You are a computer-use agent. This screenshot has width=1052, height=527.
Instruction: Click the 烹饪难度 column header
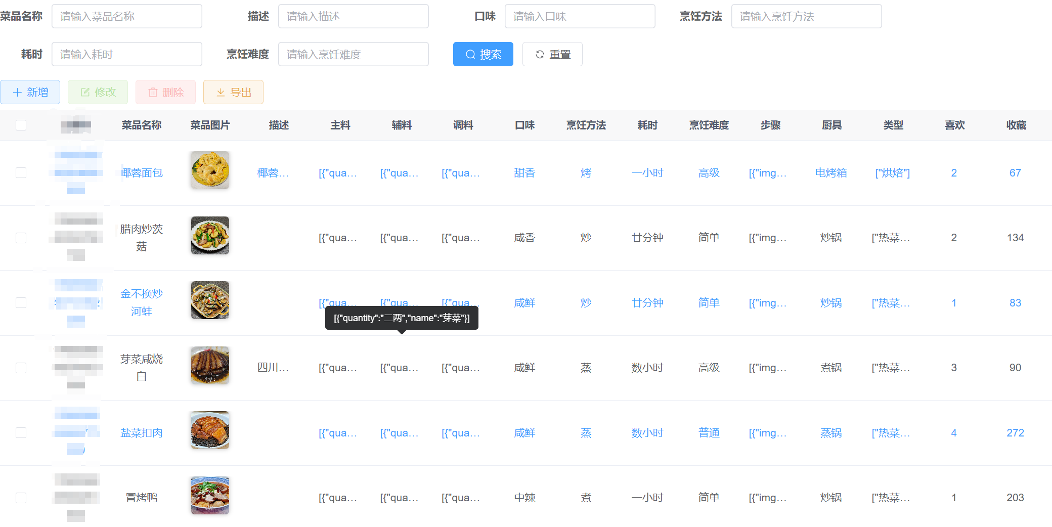(x=709, y=125)
